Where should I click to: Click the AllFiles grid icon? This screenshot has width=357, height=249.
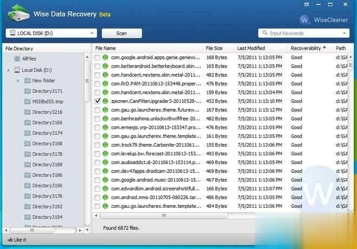click(17, 58)
